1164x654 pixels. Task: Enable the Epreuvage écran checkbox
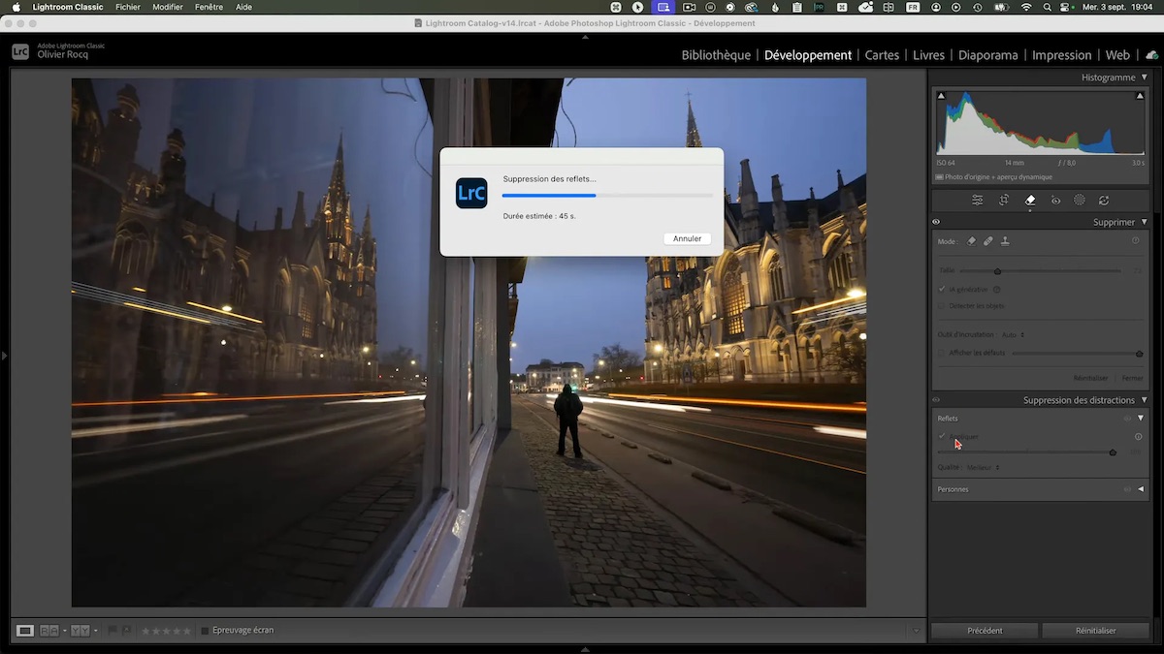tap(205, 631)
